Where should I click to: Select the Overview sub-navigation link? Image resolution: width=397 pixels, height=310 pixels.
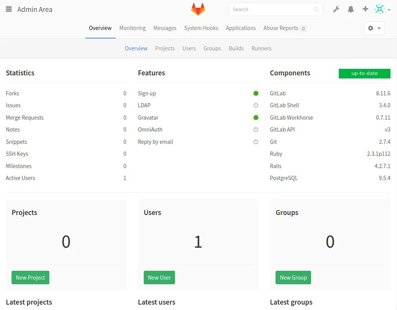pyautogui.click(x=136, y=48)
